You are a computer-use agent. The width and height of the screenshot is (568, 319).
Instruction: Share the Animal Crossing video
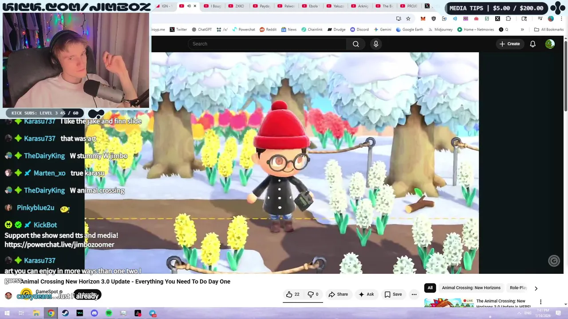[x=338, y=294]
